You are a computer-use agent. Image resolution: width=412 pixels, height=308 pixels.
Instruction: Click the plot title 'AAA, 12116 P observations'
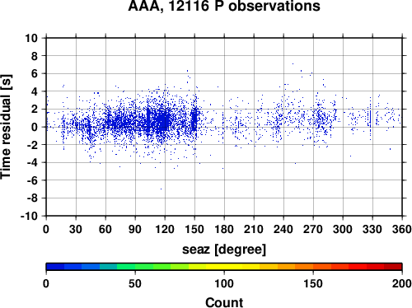(x=224, y=6)
